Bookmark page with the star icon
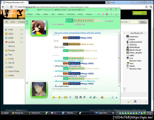Image resolution: width=154 pixels, height=120 pixels. (146, 7)
